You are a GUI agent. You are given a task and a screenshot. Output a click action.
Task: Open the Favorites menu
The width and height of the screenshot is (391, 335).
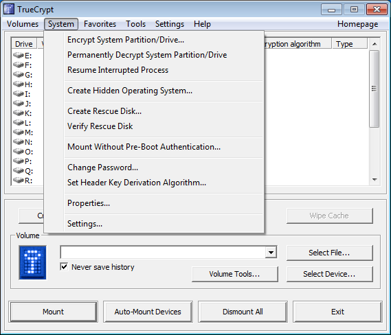pos(100,24)
